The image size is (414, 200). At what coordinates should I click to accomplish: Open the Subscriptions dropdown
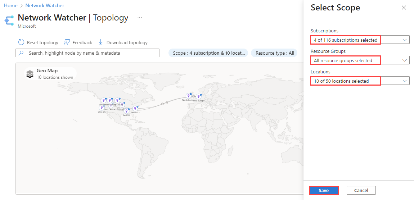coord(360,40)
